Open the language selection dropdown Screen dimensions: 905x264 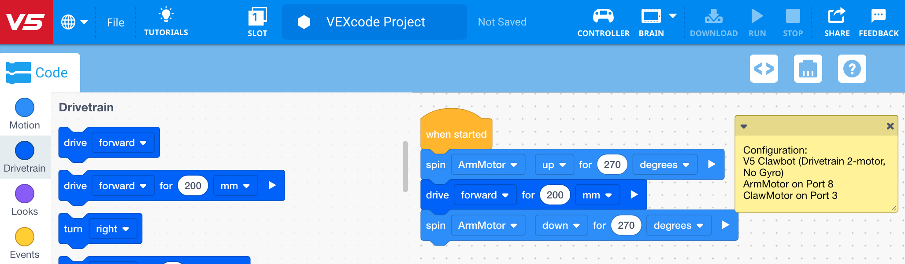pos(76,21)
